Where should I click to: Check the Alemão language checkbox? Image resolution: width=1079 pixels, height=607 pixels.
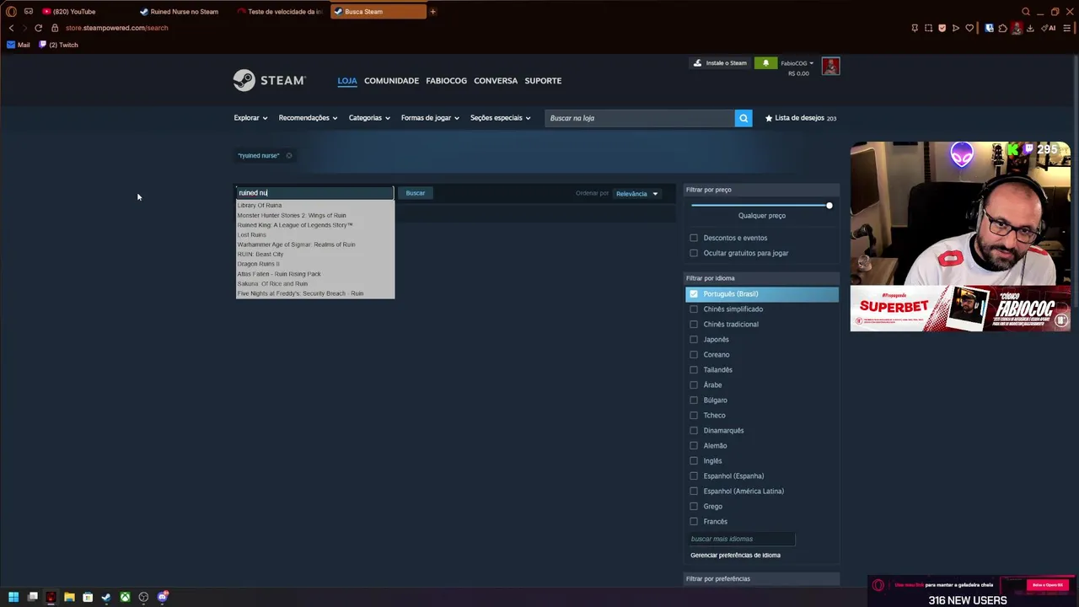[x=694, y=445]
